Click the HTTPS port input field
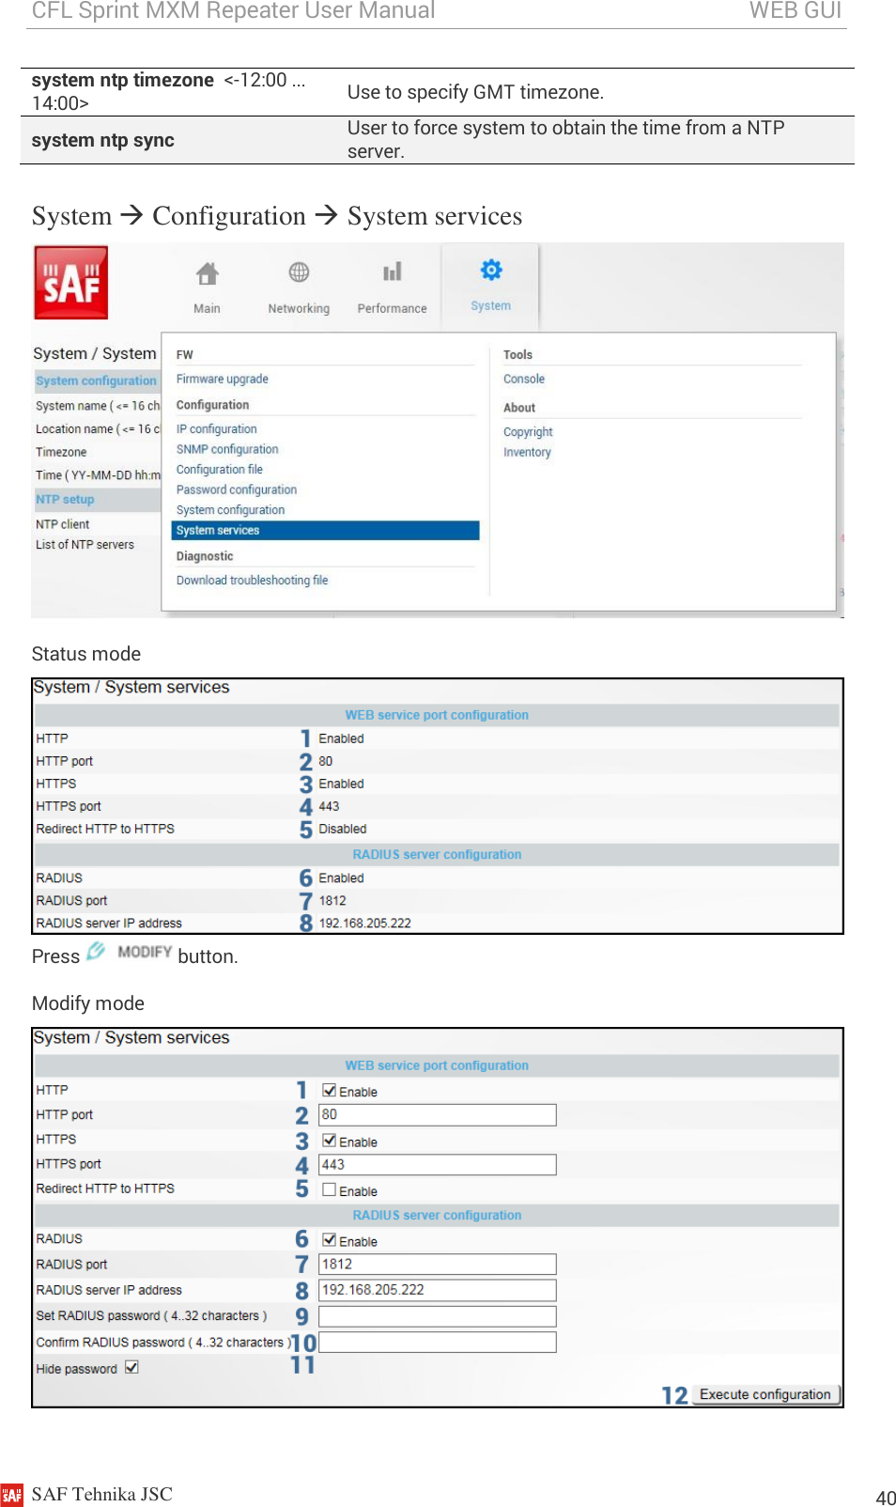 coord(438,1165)
